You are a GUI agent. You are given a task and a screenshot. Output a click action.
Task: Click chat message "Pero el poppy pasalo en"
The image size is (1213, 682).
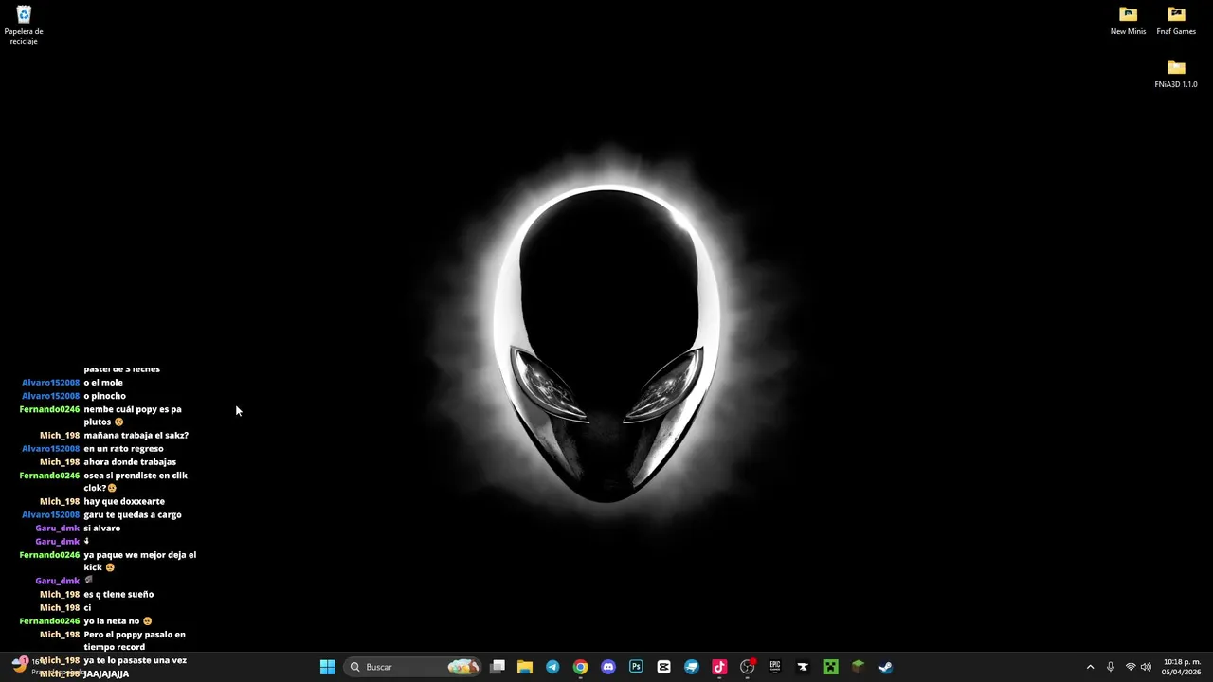[135, 635]
